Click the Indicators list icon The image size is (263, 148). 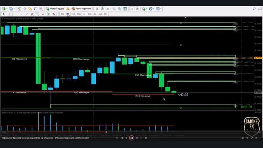pos(143,9)
